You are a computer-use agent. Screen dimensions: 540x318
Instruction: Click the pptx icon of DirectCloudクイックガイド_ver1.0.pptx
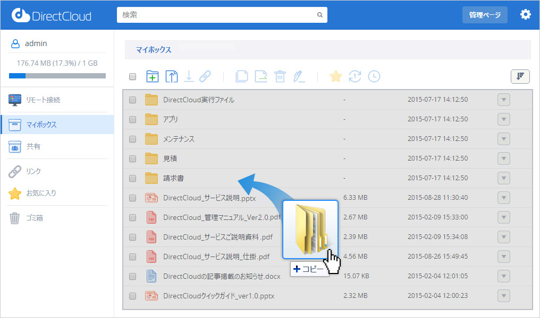(x=151, y=296)
